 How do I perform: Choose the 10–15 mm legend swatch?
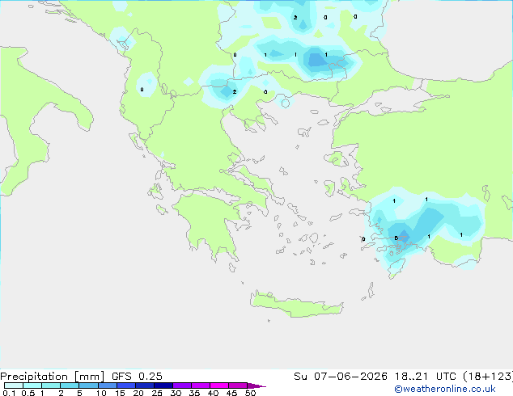pos(107,385)
